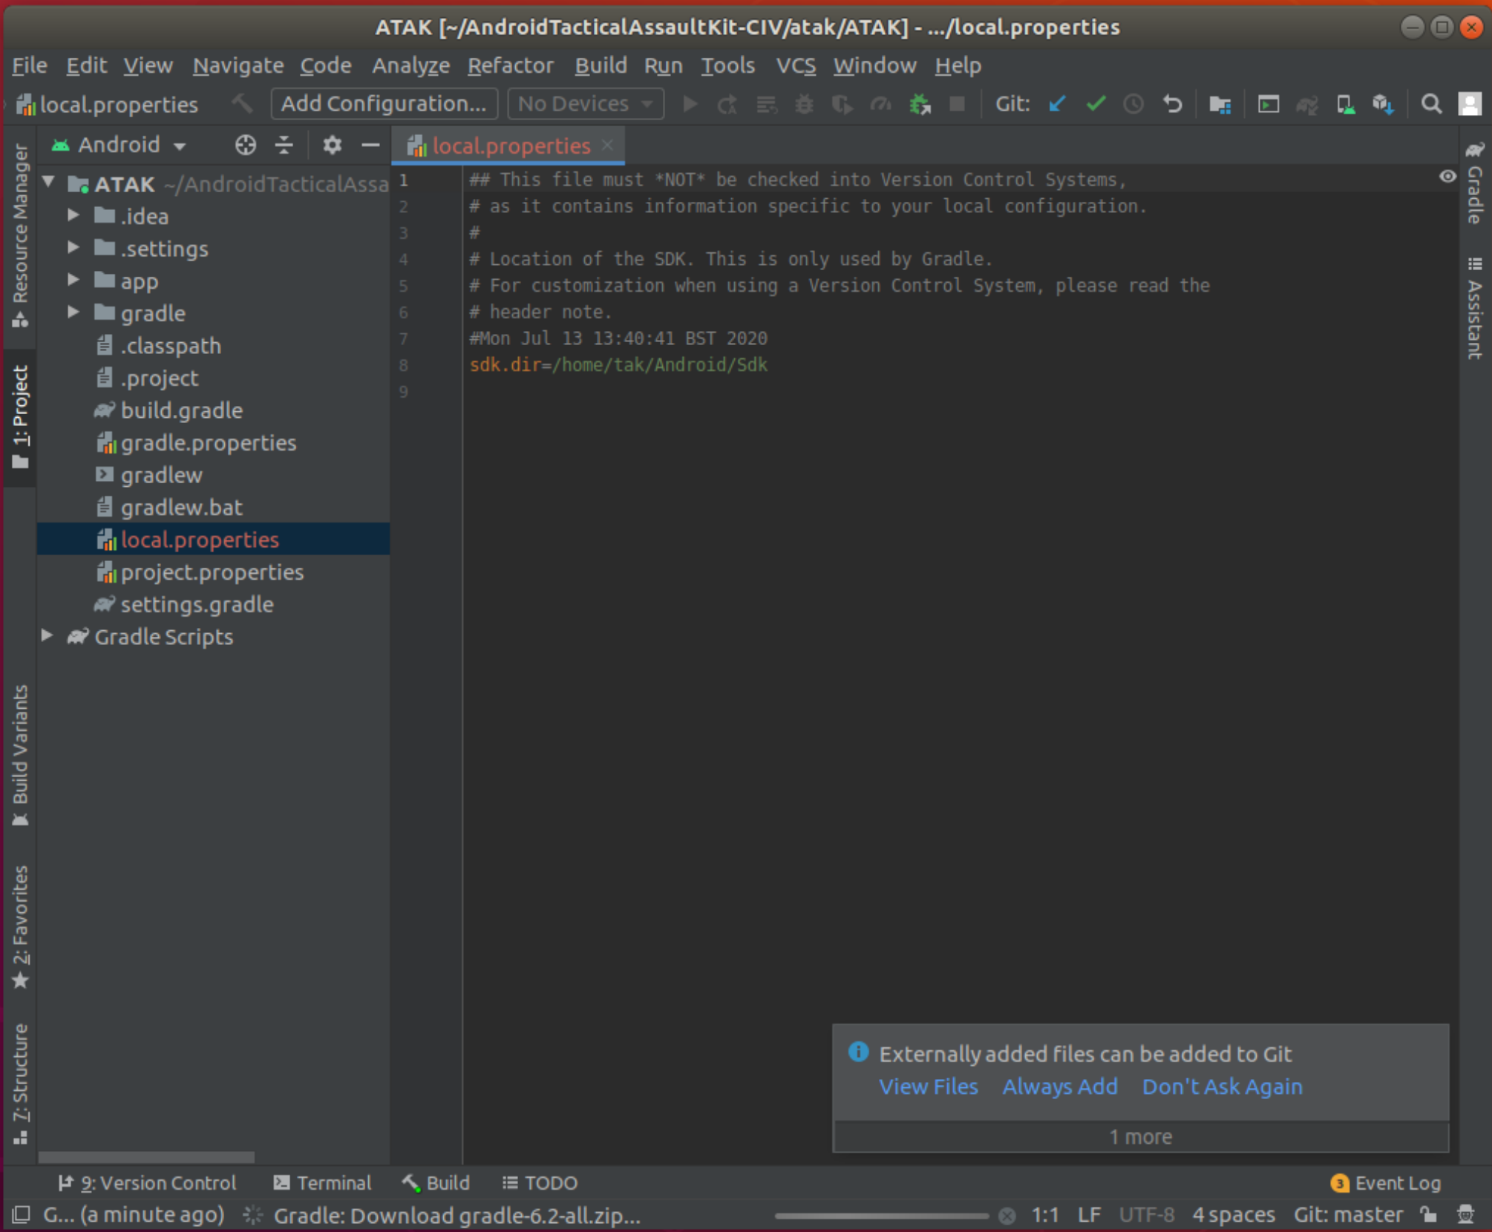The width and height of the screenshot is (1492, 1232).
Task: Toggle the Build Variants side panel
Action: pyautogui.click(x=20, y=755)
